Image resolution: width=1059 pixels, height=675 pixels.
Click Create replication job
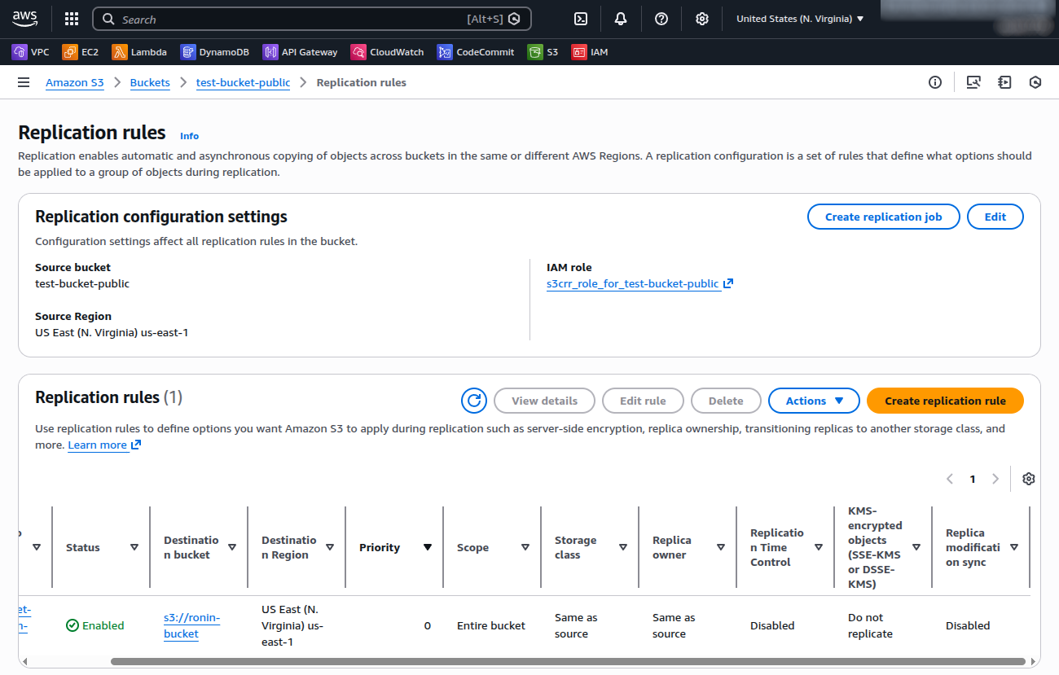[883, 217]
